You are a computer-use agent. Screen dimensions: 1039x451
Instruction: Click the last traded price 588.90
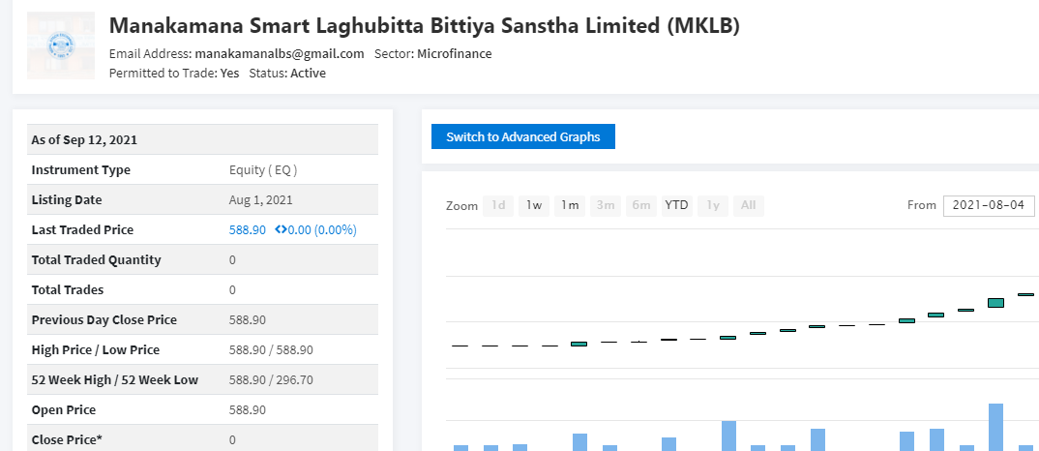[x=247, y=230]
